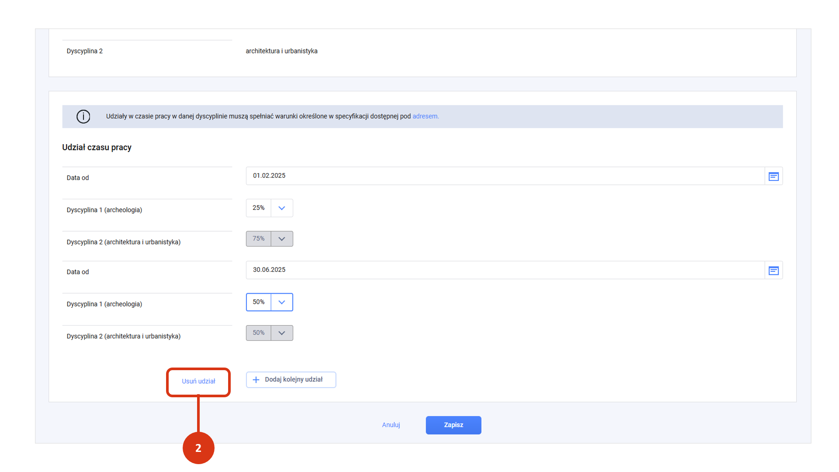Screen dimensions: 839x472
Task: Select the 75% value for Dyscyplina 2
Action: (x=259, y=239)
